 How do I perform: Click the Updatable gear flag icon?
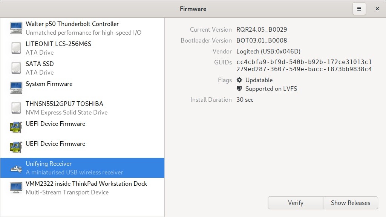click(239, 80)
